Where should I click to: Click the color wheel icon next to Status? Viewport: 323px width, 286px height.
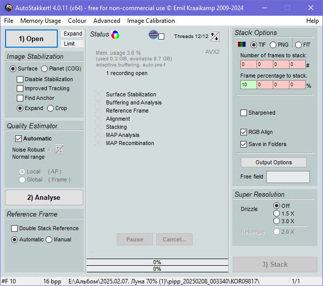pyautogui.click(x=116, y=35)
